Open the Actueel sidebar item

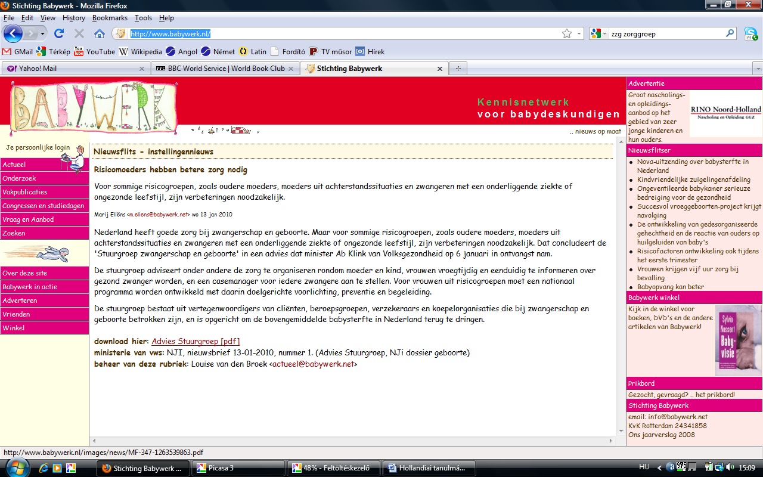click(x=45, y=165)
